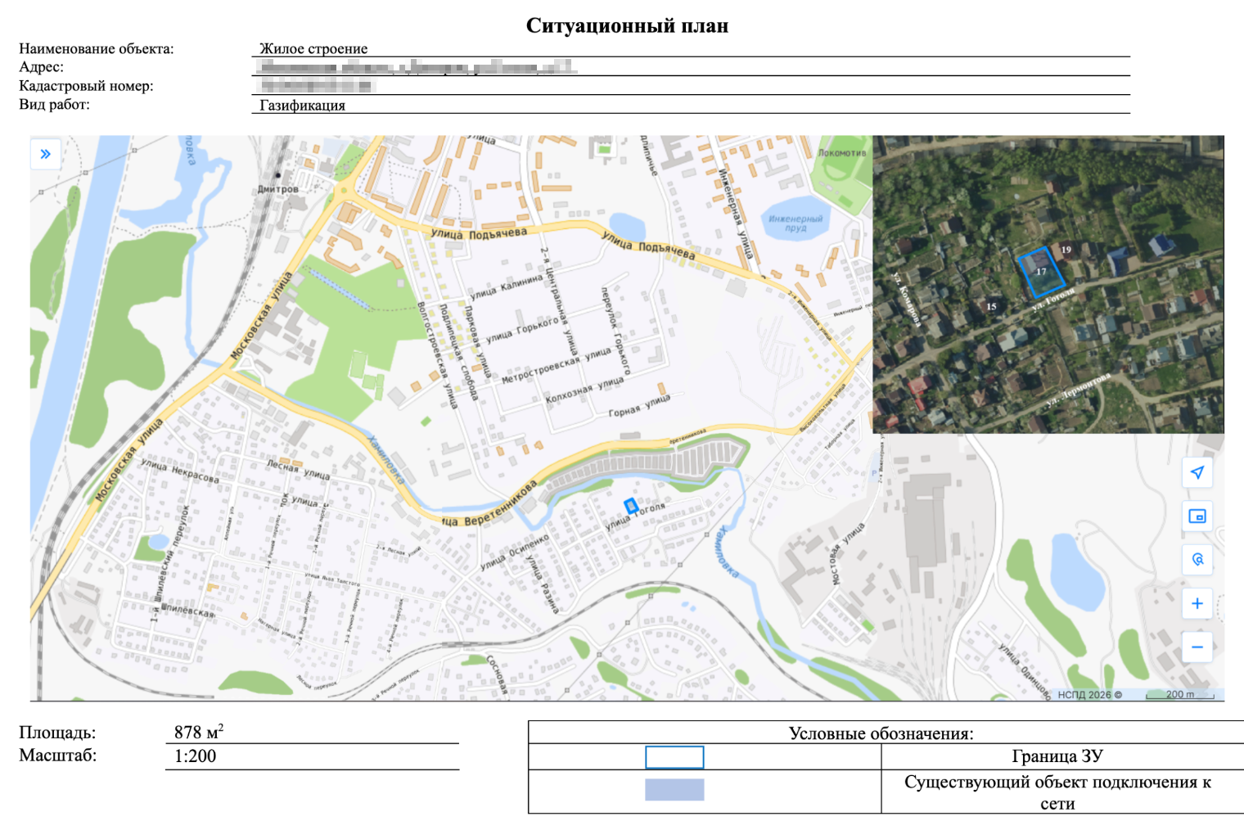This screenshot has height=839, width=1244.
Task: Click the Вид работ label
Action: coord(54,104)
